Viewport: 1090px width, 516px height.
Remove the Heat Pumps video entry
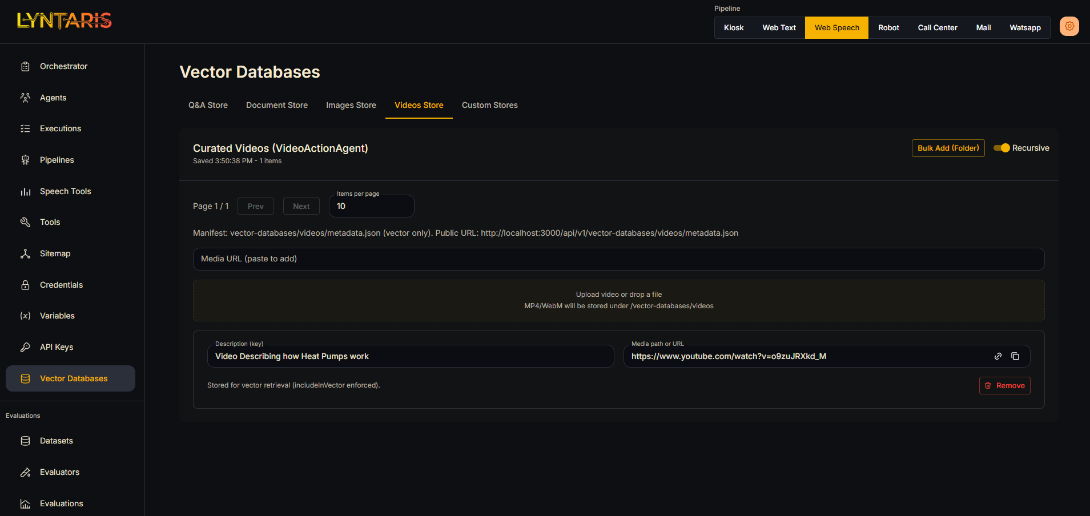click(1004, 386)
